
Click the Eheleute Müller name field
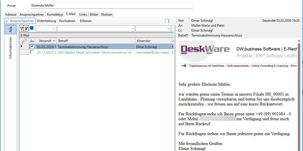[112, 5]
